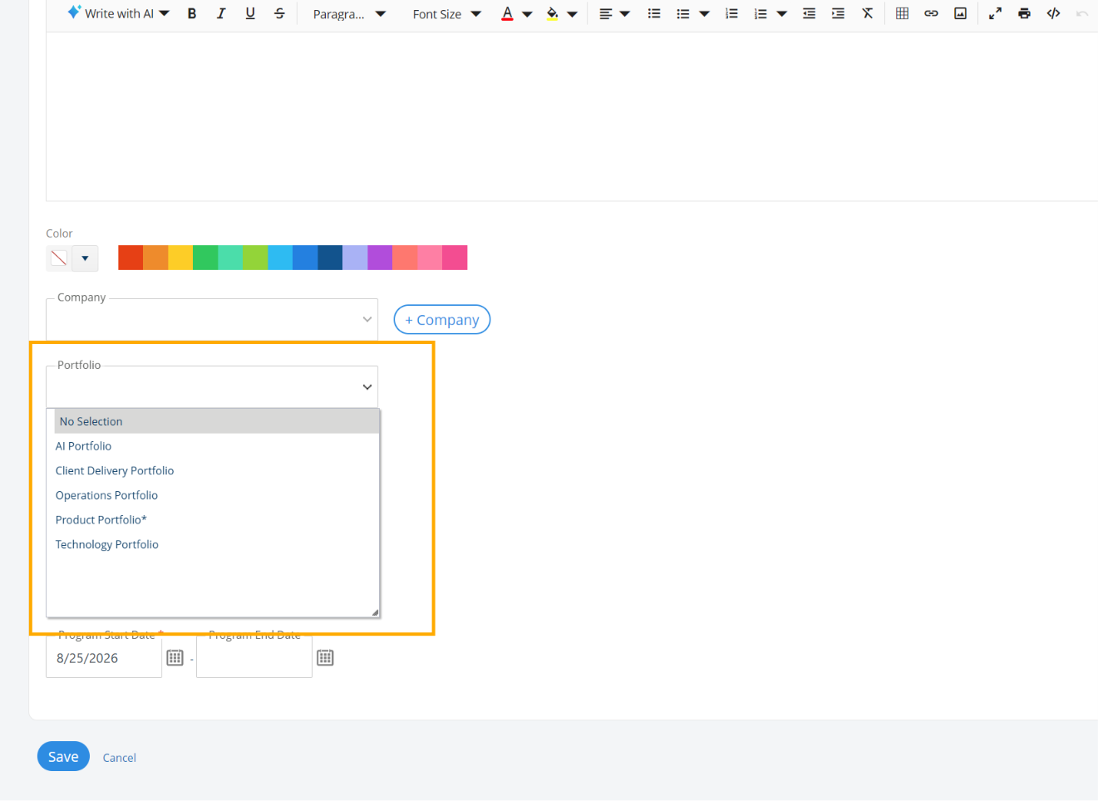Apply the red font color button

tap(507, 13)
